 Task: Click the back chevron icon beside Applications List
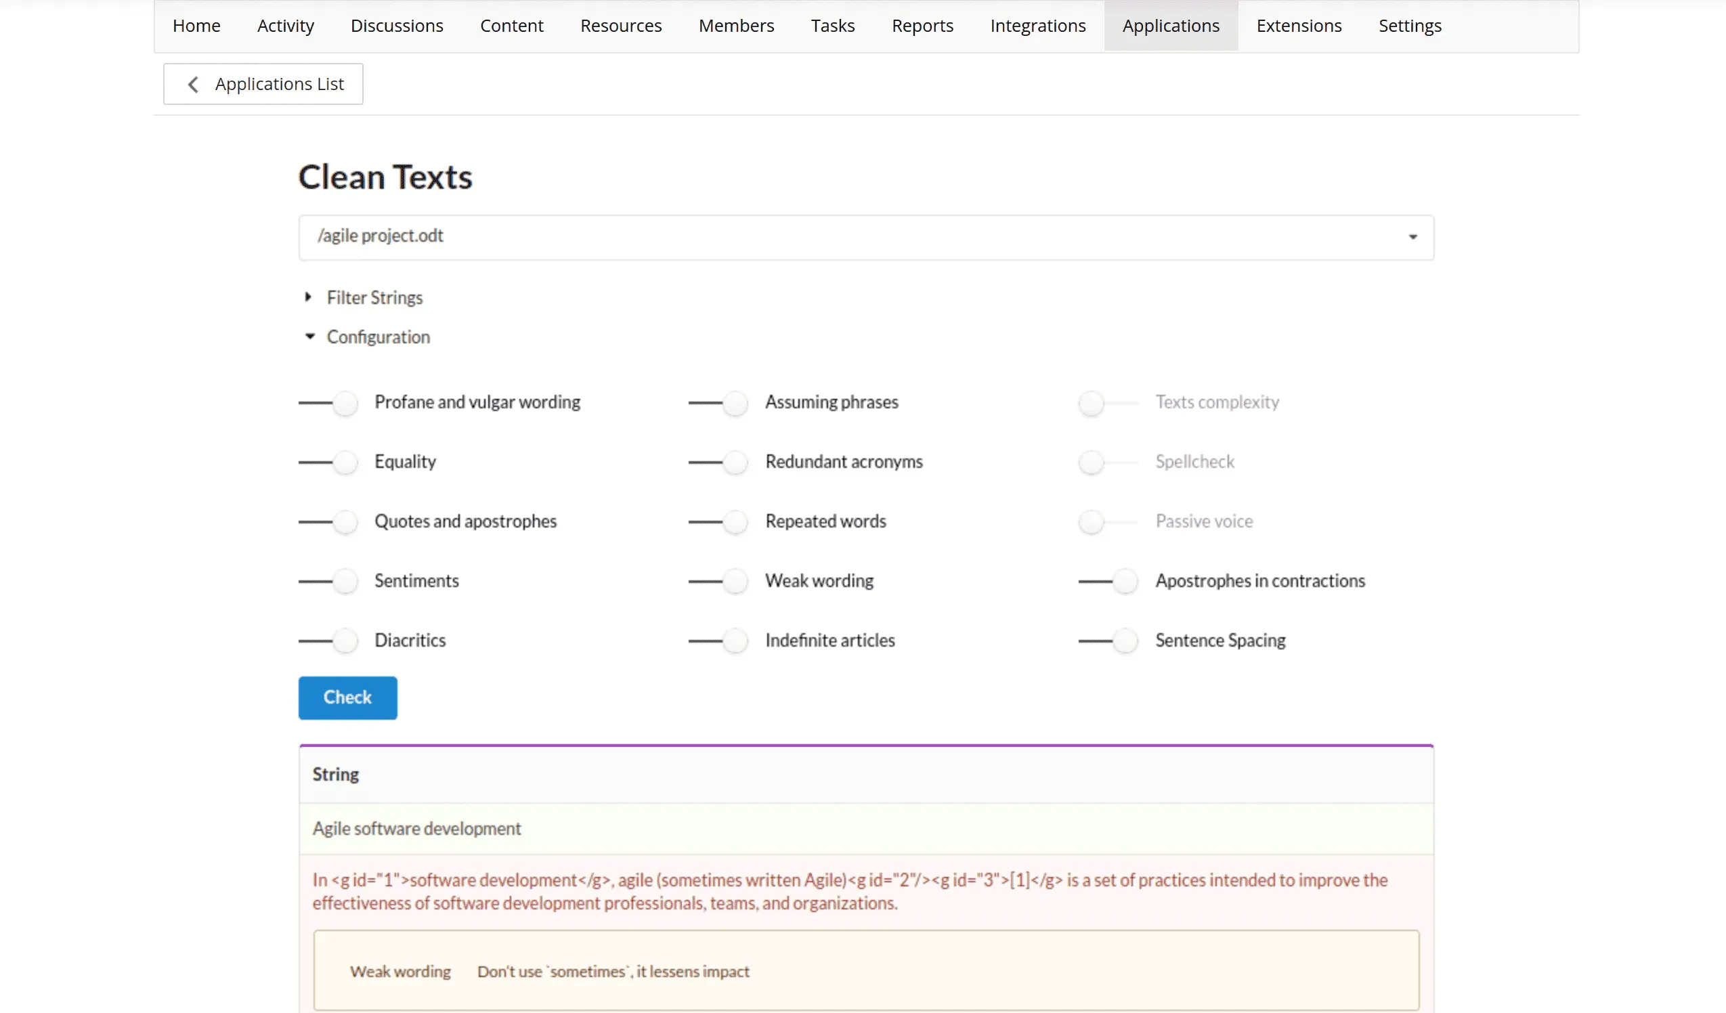pyautogui.click(x=192, y=83)
